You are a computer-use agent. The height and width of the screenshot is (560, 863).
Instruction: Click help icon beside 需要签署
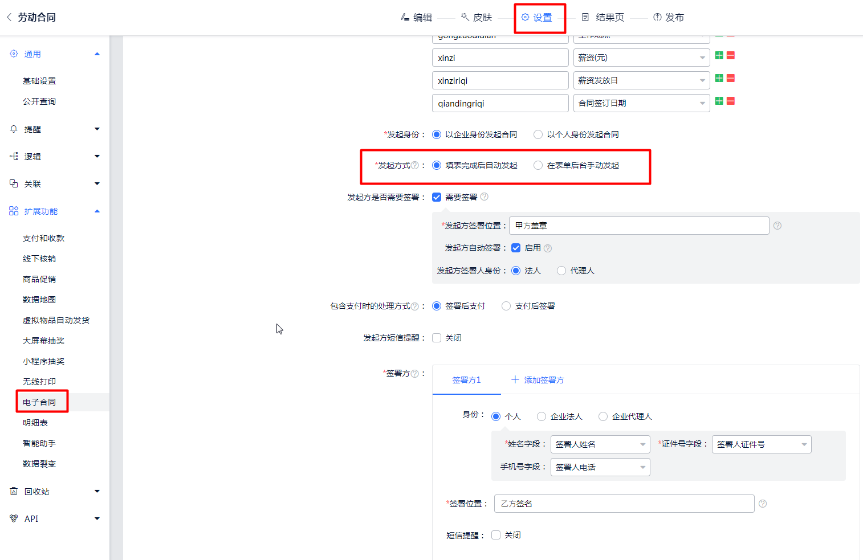[x=485, y=197]
